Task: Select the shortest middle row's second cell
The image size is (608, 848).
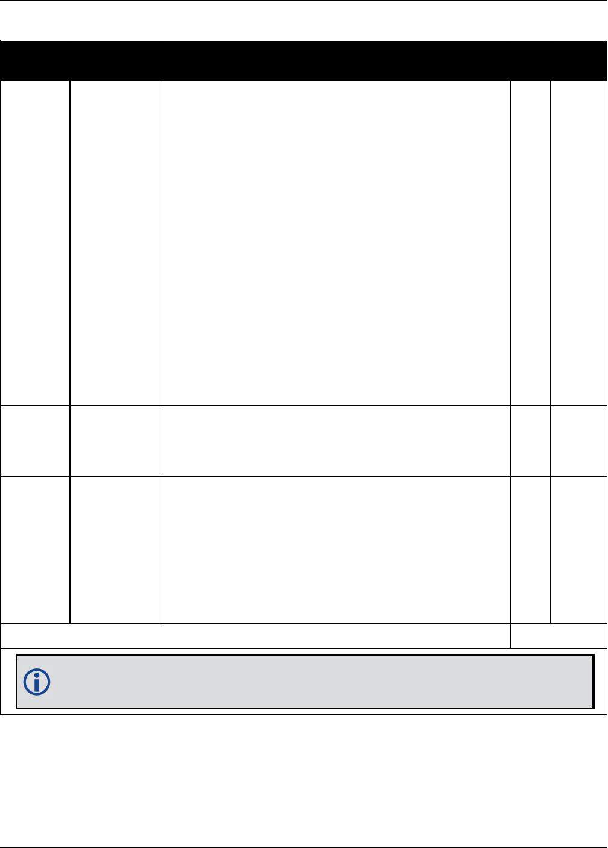Action: [x=116, y=441]
